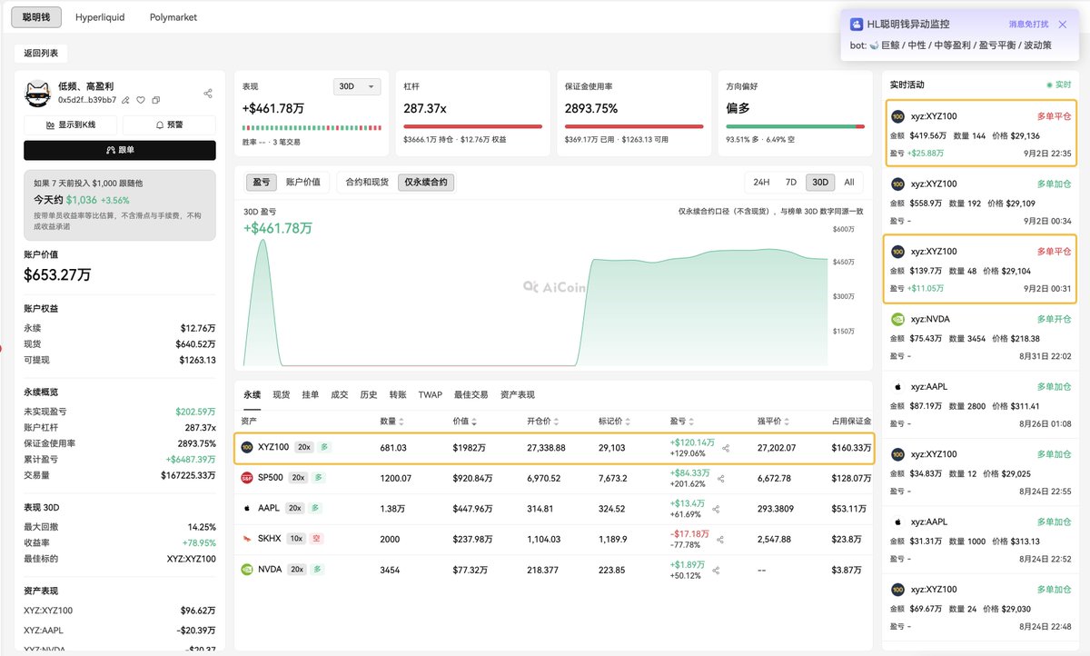Click the XYZ100 asset logo in the positions table
The image size is (1090, 656).
[247, 447]
